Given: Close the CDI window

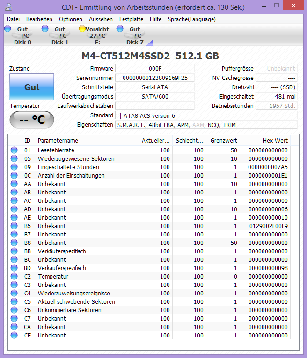Looking at the screenshot, I should point(293,6).
